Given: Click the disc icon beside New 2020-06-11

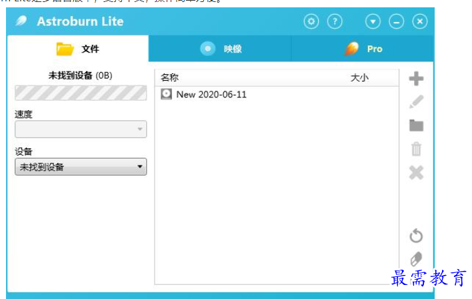Looking at the screenshot, I should [x=166, y=94].
